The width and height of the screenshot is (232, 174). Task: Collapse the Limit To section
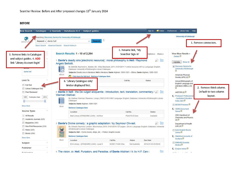[47, 80]
